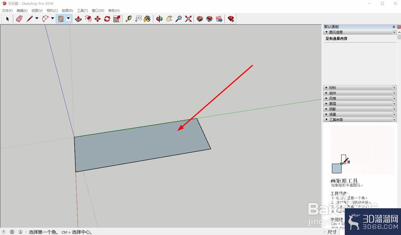This screenshot has height=235, width=401.
Task: Open the 绘图(R) menu
Action: [x=67, y=10]
